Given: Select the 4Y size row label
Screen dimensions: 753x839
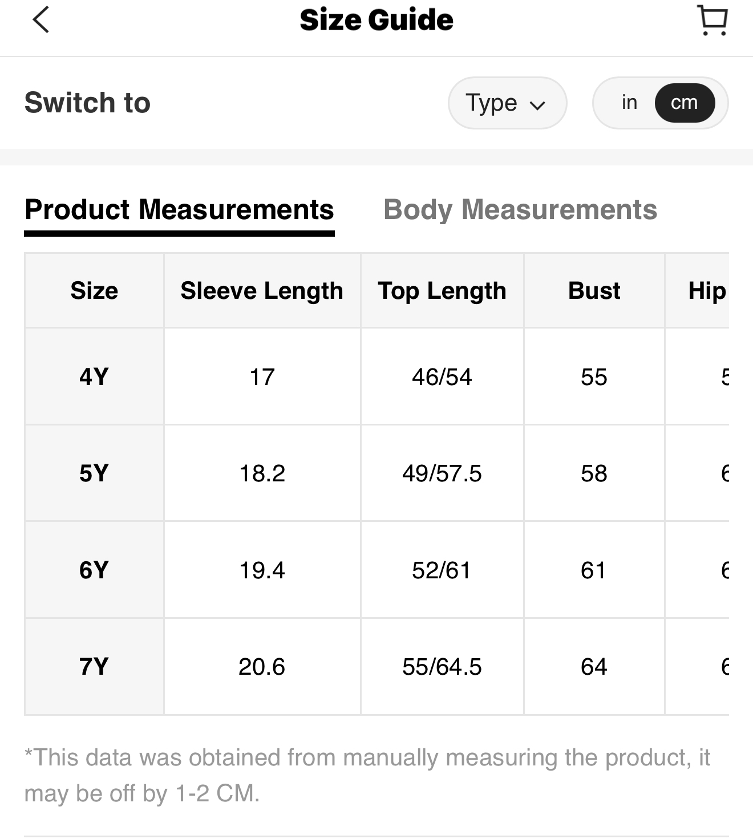Looking at the screenshot, I should 94,377.
